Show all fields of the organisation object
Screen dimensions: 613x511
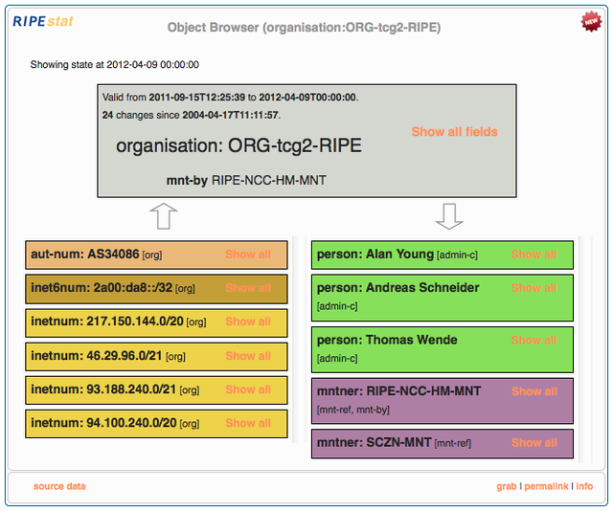(454, 132)
